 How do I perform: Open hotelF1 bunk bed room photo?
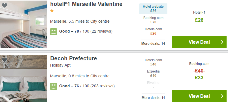(24, 24)
